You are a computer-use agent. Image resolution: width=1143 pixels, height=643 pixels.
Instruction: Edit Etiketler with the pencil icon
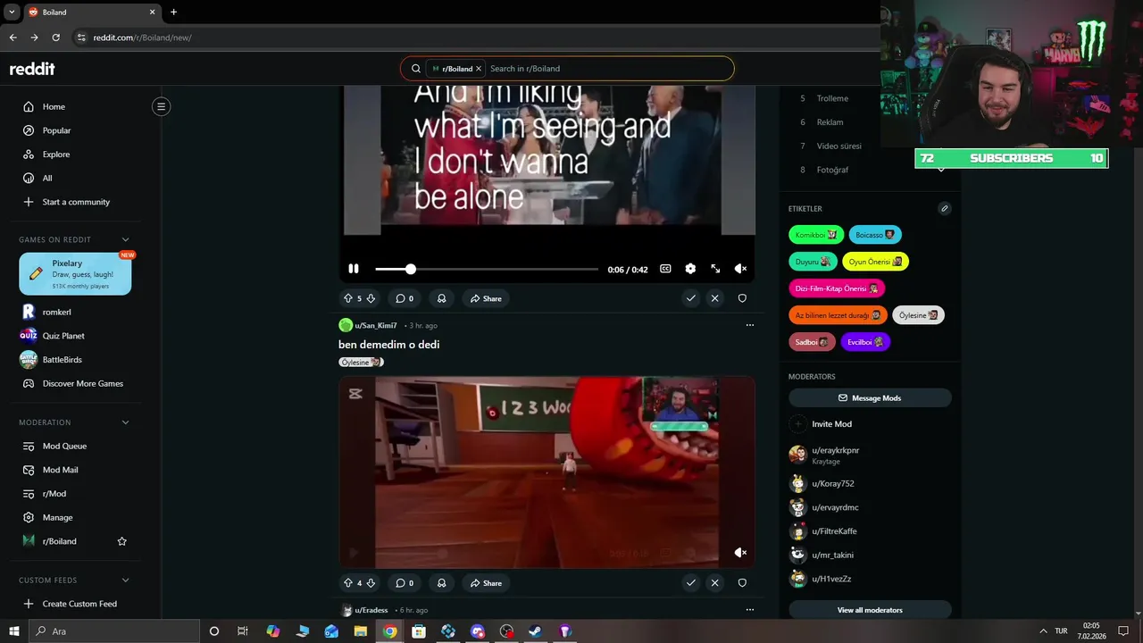coord(944,208)
